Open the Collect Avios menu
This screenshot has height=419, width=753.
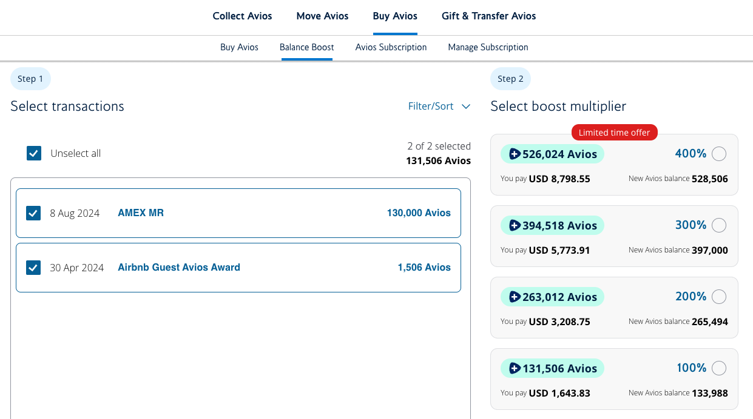click(242, 16)
